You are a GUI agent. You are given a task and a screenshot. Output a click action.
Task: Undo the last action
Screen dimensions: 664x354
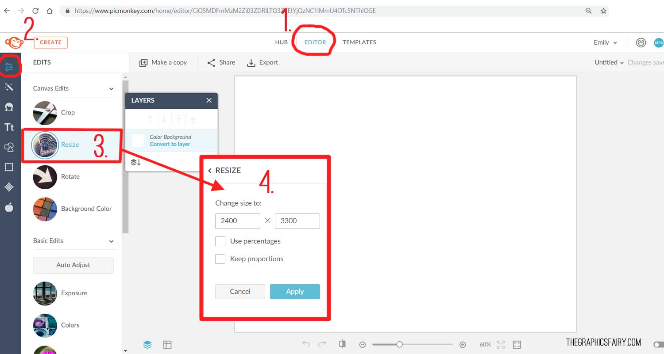coord(306,344)
